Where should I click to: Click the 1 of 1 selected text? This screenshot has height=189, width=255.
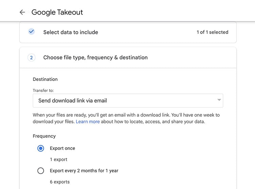[213, 32]
